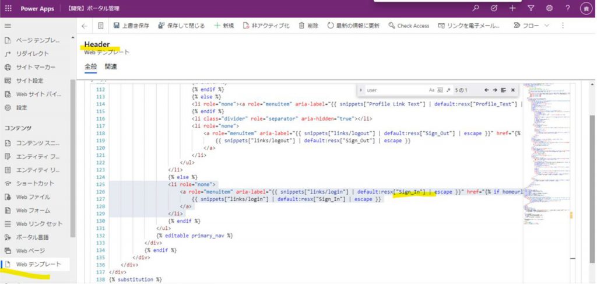Open the settings gear in the top bar

(549, 8)
